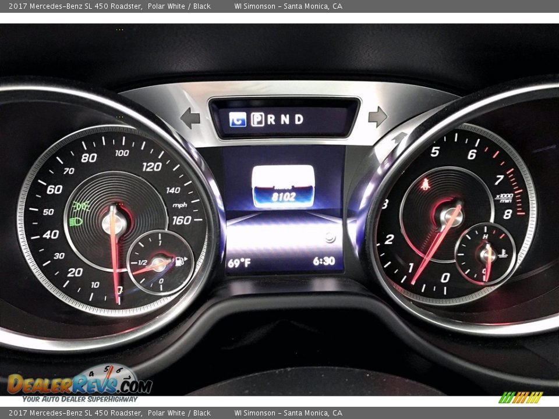
Task: Click the x1000 min tachometer label
Action: [x=504, y=198]
